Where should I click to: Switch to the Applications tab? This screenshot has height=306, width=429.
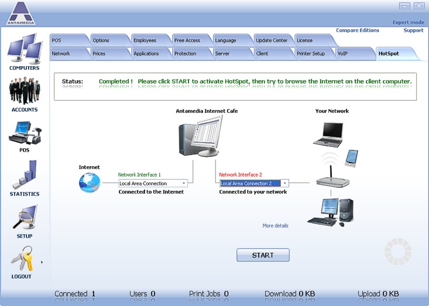click(150, 54)
